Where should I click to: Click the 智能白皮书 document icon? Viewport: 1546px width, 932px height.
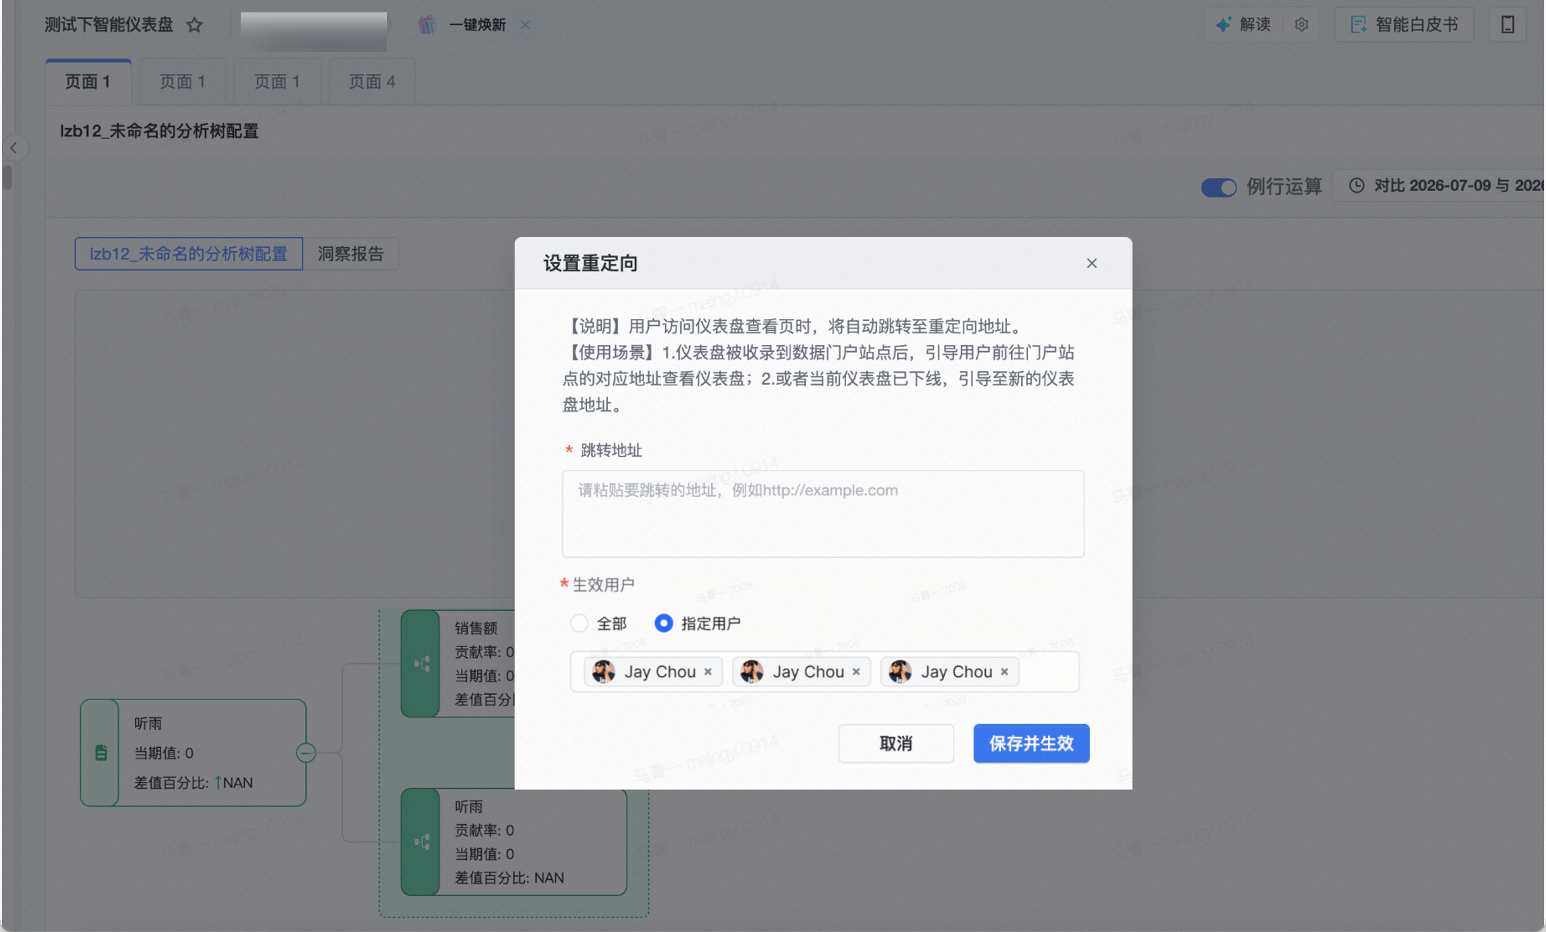[x=1358, y=24]
